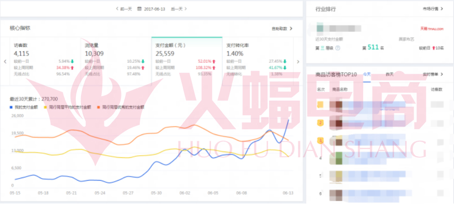Image resolution: width=454 pixels, height=204 pixels.
Task: Go to previous day using left chevron
Action: tap(117, 9)
